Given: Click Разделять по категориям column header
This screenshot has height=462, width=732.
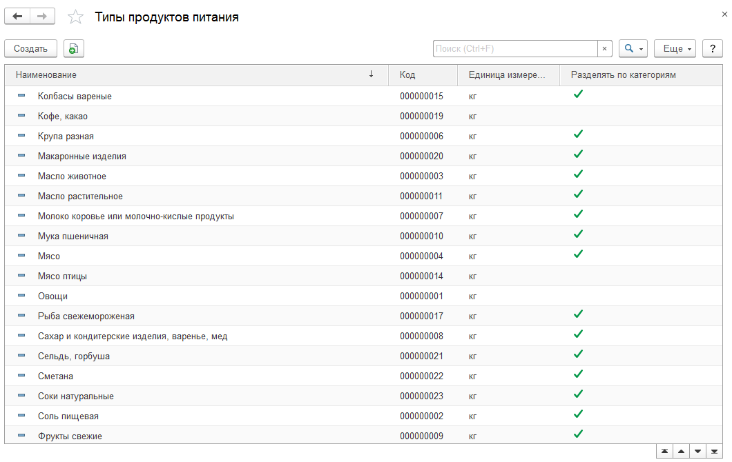Looking at the screenshot, I should click(x=641, y=75).
